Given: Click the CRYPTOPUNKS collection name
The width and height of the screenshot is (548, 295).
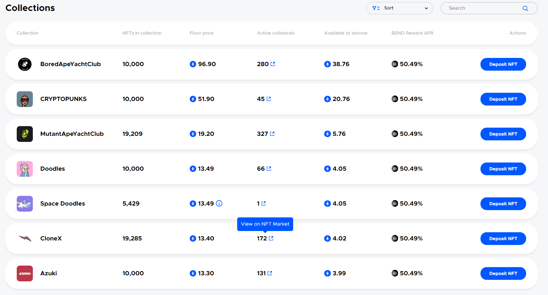Looking at the screenshot, I should (x=64, y=99).
